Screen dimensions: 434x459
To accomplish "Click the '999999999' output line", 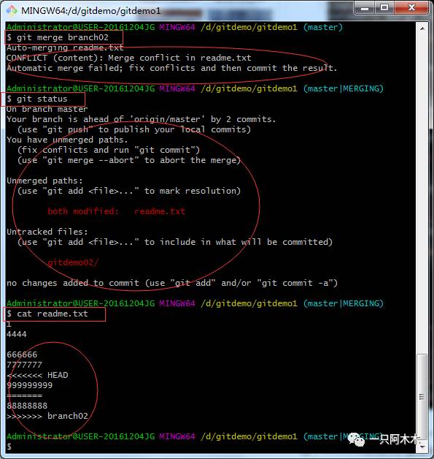I will point(29,385).
